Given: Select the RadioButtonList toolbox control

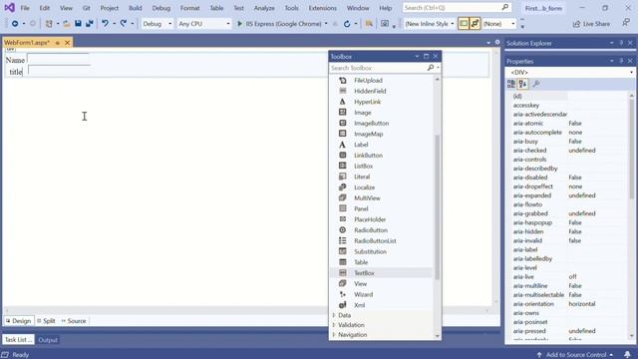Looking at the screenshot, I should point(375,241).
